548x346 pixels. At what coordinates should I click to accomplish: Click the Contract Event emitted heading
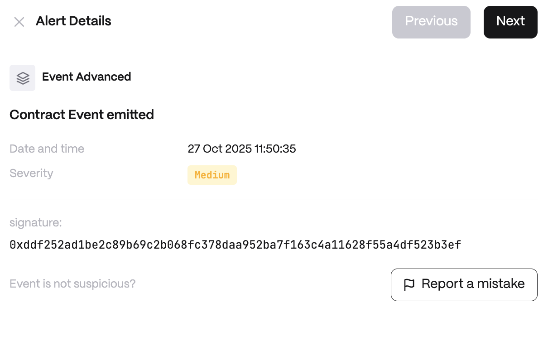coord(82,115)
